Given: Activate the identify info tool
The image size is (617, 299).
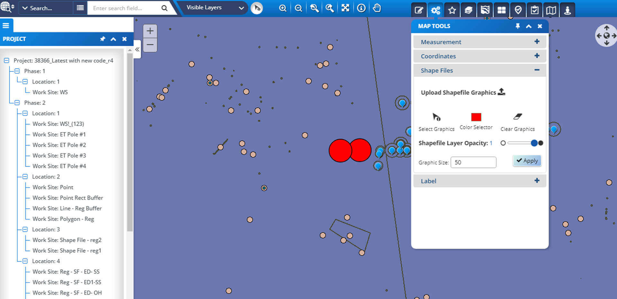Looking at the screenshot, I should pyautogui.click(x=361, y=8).
